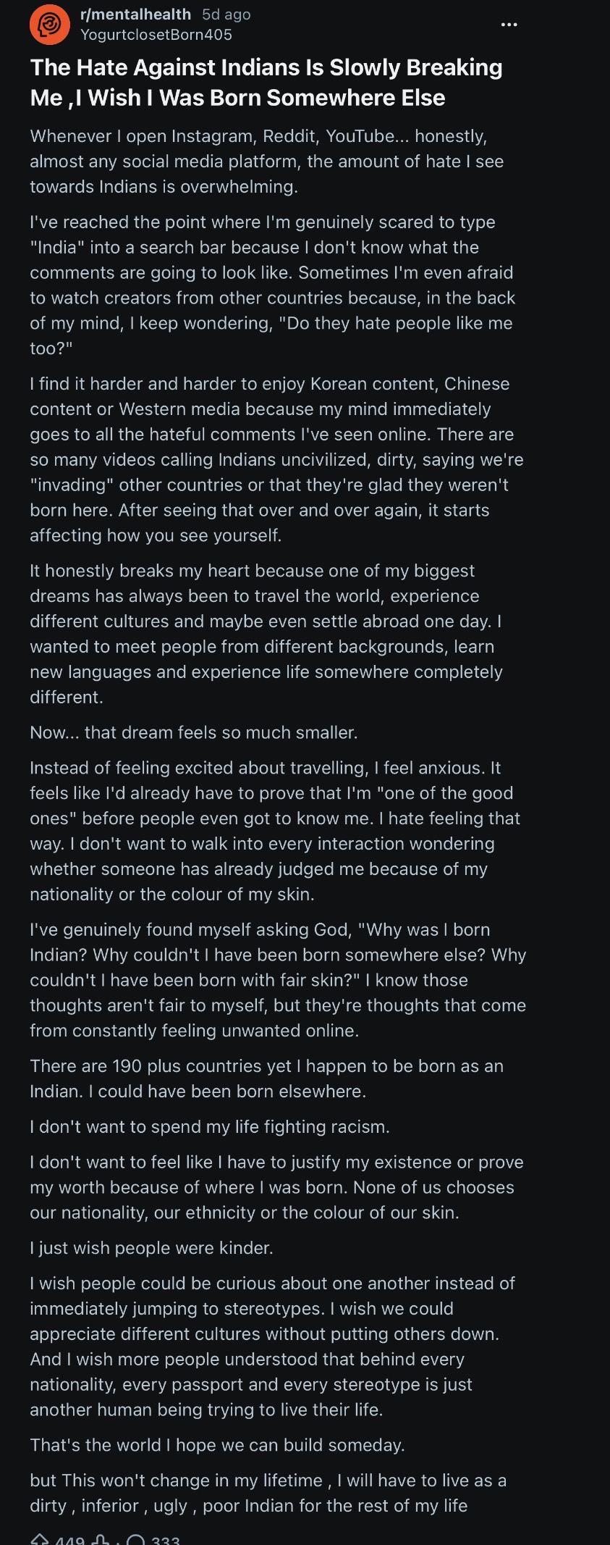Tap the comment bubble icon
The image size is (610, 1545).
click(x=136, y=1538)
